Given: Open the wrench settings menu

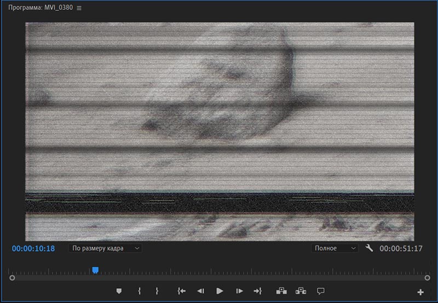Looking at the screenshot, I should pyautogui.click(x=369, y=248).
